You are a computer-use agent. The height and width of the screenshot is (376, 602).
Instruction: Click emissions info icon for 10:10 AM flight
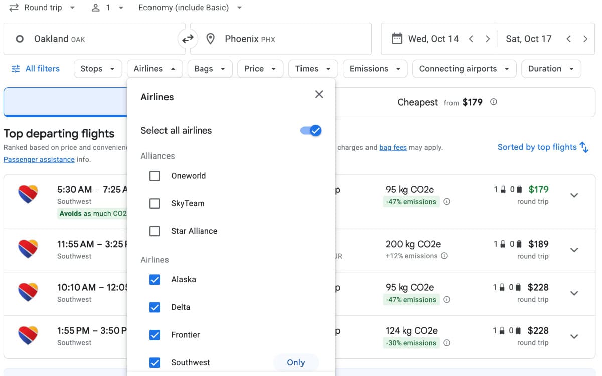click(x=447, y=300)
